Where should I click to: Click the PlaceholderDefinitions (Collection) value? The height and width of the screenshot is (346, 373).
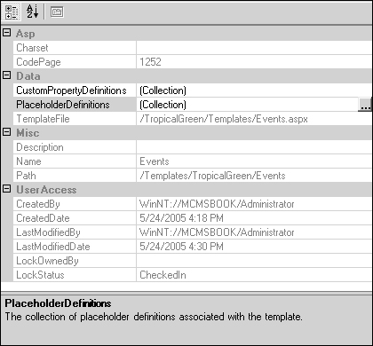pyautogui.click(x=163, y=105)
